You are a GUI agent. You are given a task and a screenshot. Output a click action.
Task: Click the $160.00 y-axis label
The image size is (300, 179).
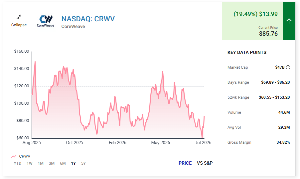22,51
